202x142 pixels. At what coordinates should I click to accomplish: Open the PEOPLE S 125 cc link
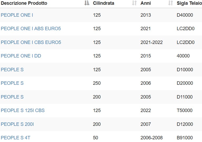pyautogui.click(x=12, y=70)
